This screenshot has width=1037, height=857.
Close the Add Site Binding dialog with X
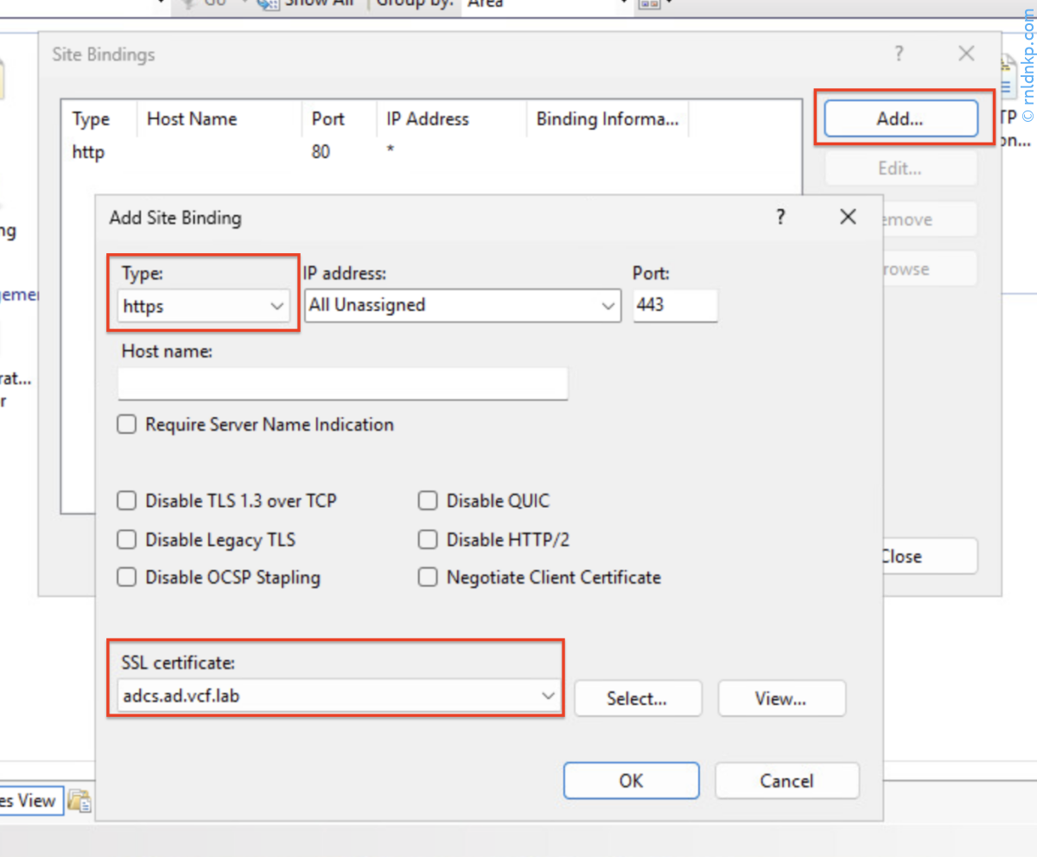pyautogui.click(x=848, y=217)
